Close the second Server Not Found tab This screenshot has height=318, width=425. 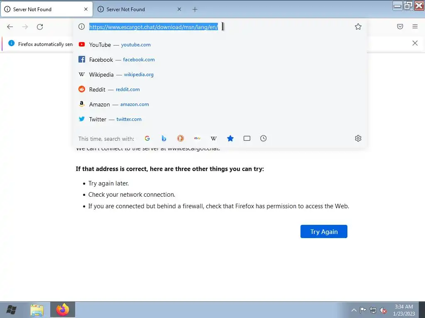179,9
